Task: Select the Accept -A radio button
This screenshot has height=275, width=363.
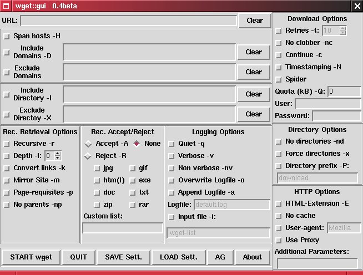Action: click(x=88, y=144)
